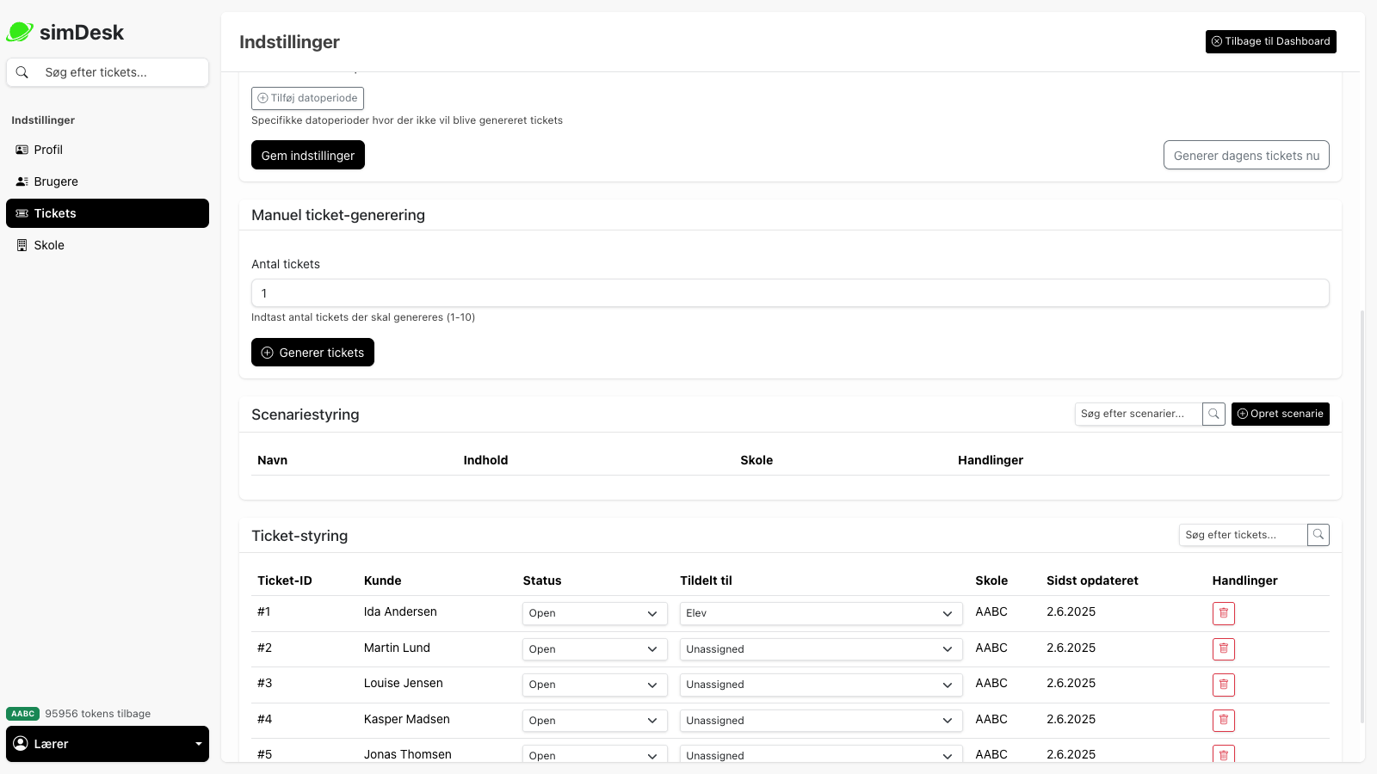Viewport: 1377px width, 774px height.
Task: Click the sidebar search magnifier icon
Action: (x=22, y=72)
